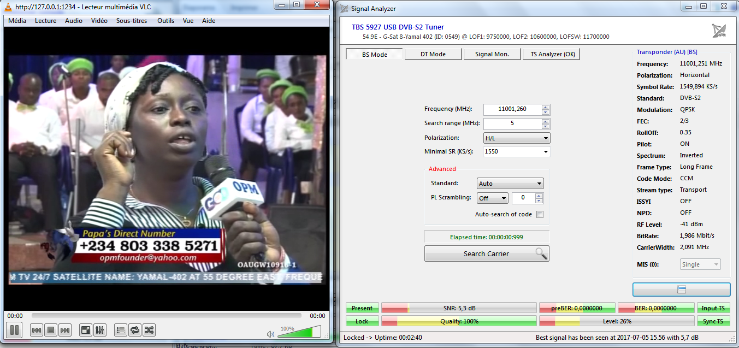
Task: Open the VLC playlist view
Action: [x=121, y=330]
